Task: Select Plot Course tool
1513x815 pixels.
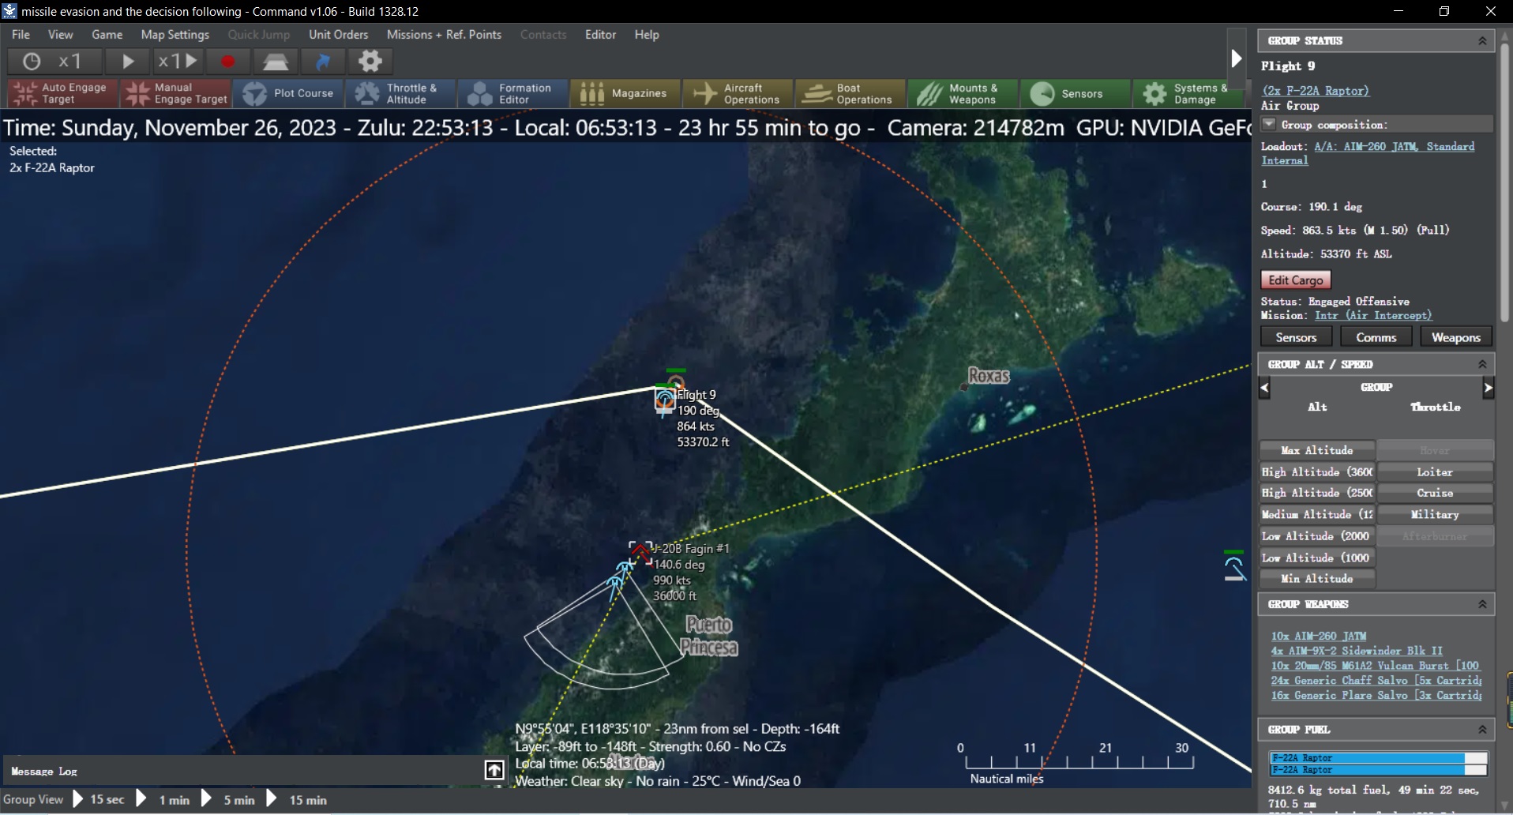Action: pyautogui.click(x=288, y=93)
